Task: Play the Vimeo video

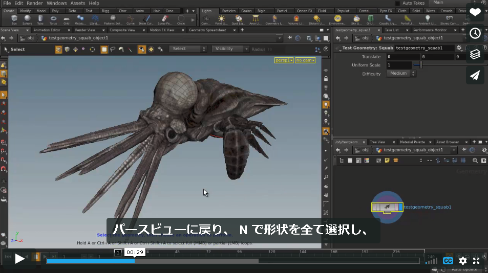Action: click(x=19, y=258)
